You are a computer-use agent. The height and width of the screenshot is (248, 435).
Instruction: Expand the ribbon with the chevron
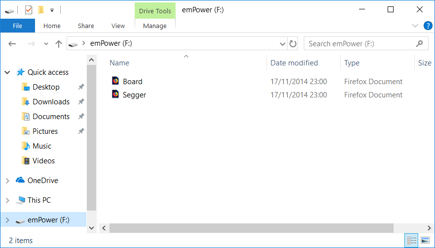click(415, 26)
